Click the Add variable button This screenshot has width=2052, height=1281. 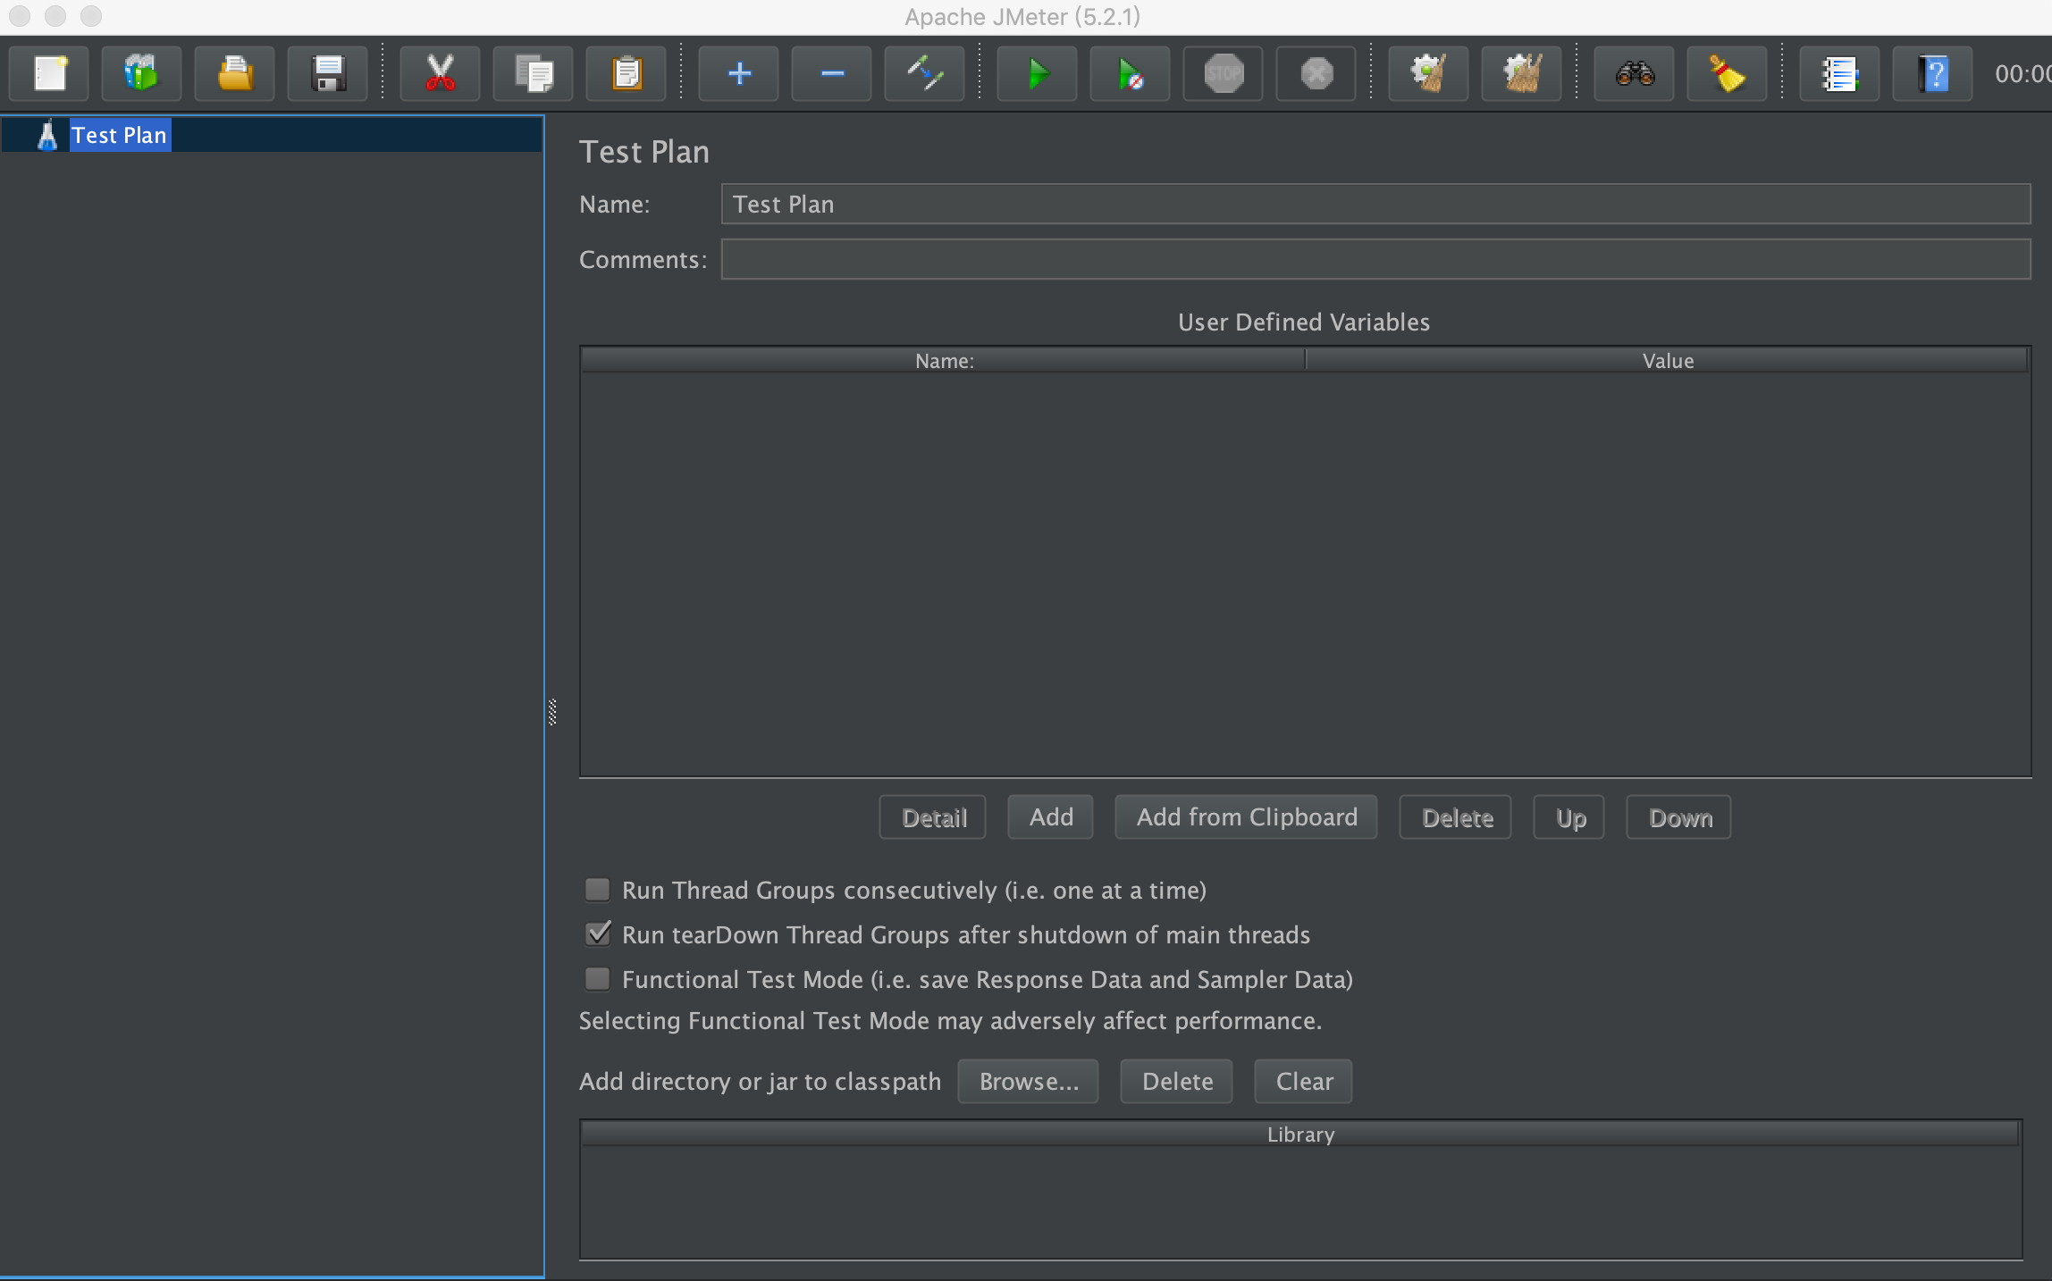(x=1049, y=816)
